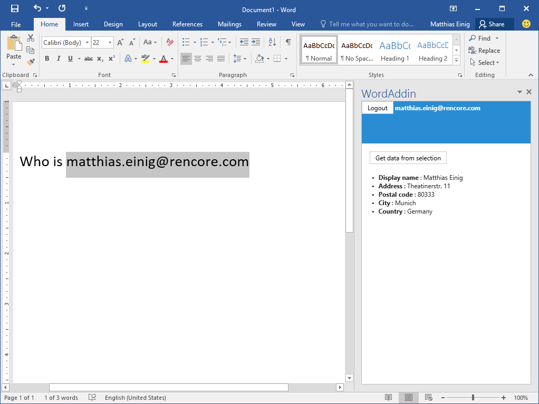Open proofing errors status icon
The height and width of the screenshot is (404, 539).
coord(92,398)
